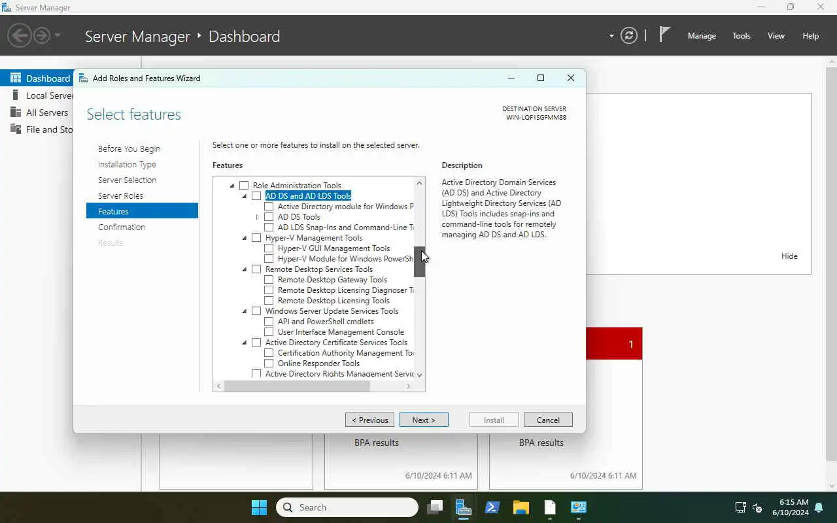Open the Tools menu

tap(742, 36)
